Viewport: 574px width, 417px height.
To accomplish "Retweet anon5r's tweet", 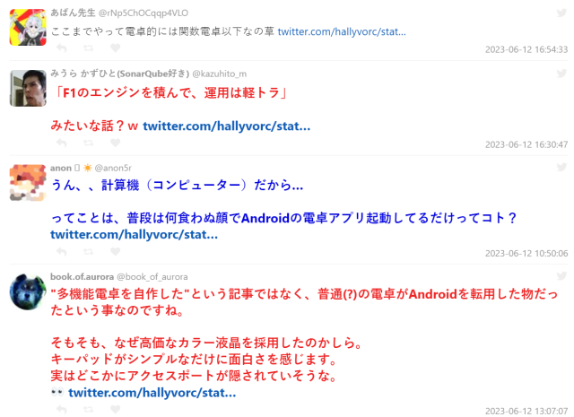I will pos(88,251).
